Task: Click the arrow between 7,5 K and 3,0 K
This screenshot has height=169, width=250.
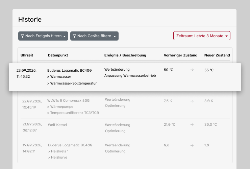Action: tap(192, 101)
